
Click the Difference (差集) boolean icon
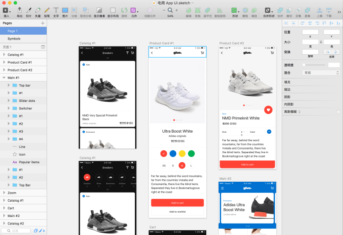[307, 10]
